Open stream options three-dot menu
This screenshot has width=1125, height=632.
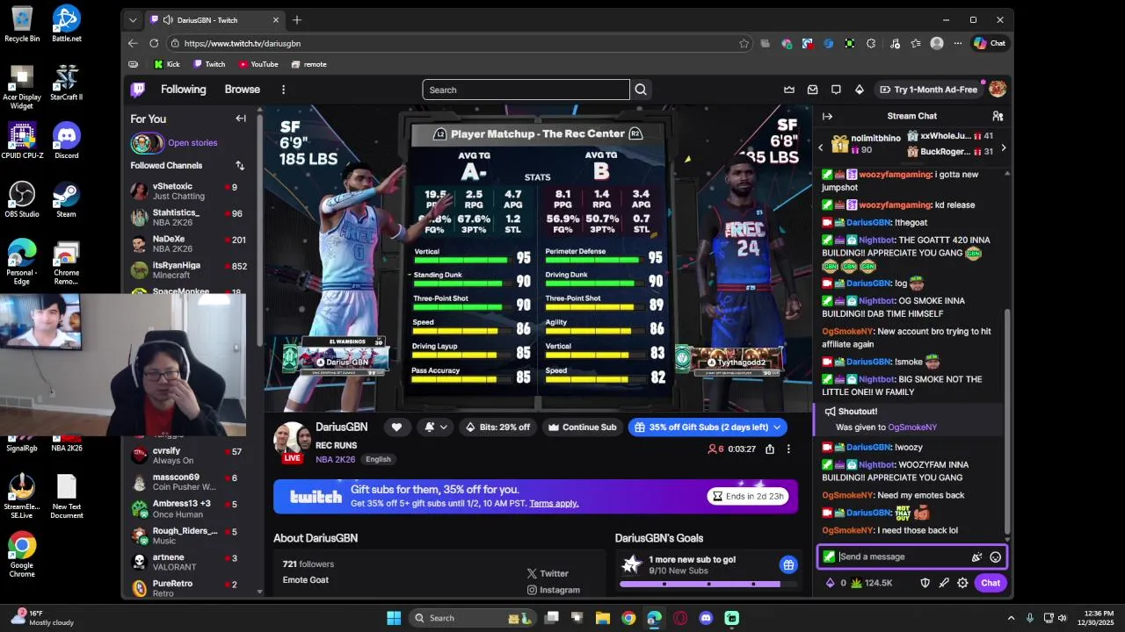(x=788, y=449)
